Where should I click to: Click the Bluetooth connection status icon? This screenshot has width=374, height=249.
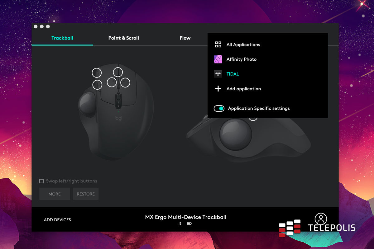pyautogui.click(x=180, y=223)
